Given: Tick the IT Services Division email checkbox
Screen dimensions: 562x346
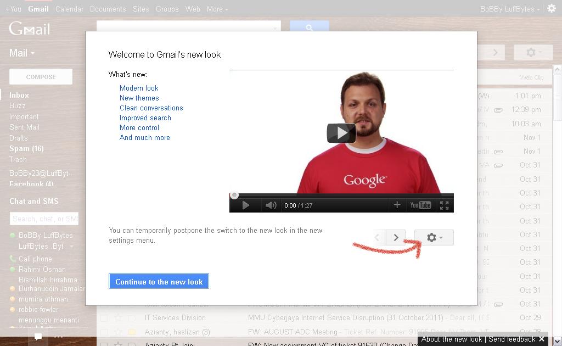Looking at the screenshot, I should coord(104,317).
